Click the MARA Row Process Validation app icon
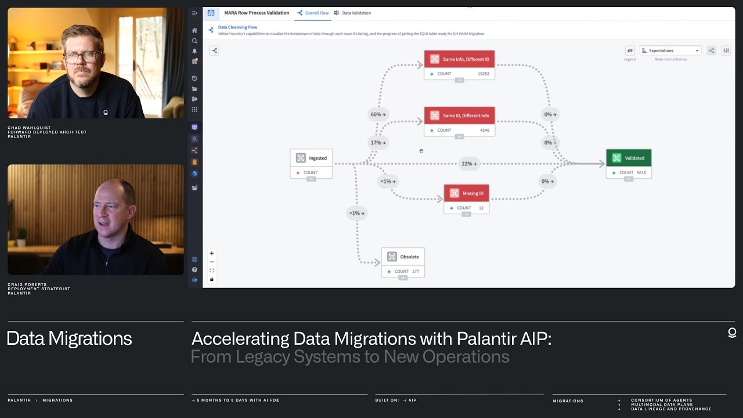Image resolution: width=743 pixels, height=418 pixels. coord(211,13)
